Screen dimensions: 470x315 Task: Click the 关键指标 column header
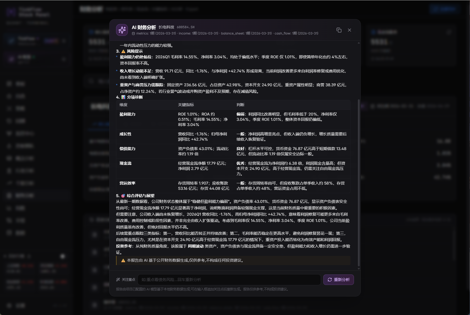click(186, 105)
